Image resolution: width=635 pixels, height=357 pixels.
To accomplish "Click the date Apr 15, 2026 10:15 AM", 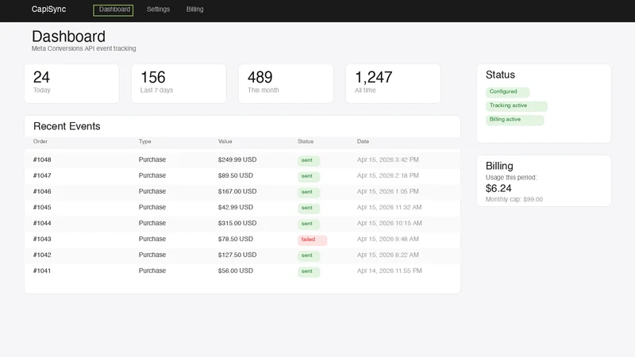I will click(389, 223).
